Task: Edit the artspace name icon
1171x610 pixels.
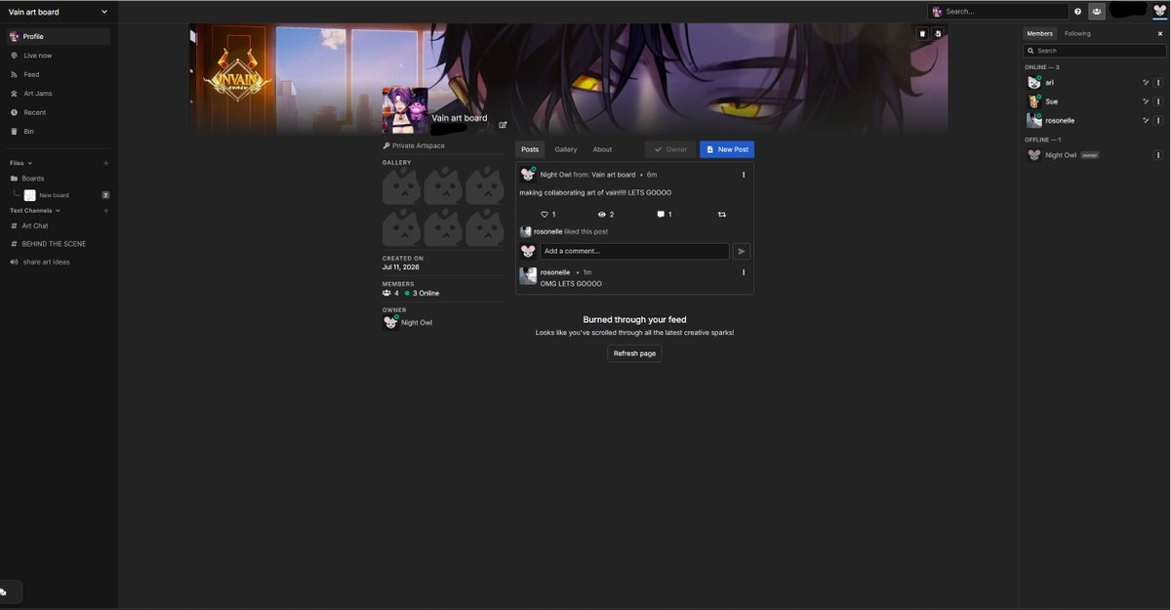Action: (504, 125)
